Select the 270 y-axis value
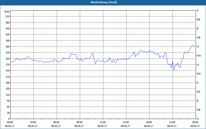This screenshot has width=206, height=129. pos(8,65)
